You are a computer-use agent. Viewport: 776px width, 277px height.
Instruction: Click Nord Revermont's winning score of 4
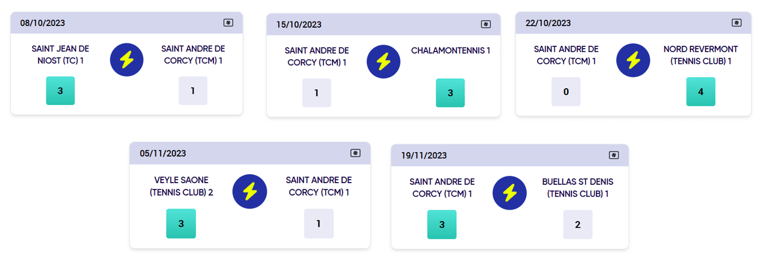(x=701, y=92)
